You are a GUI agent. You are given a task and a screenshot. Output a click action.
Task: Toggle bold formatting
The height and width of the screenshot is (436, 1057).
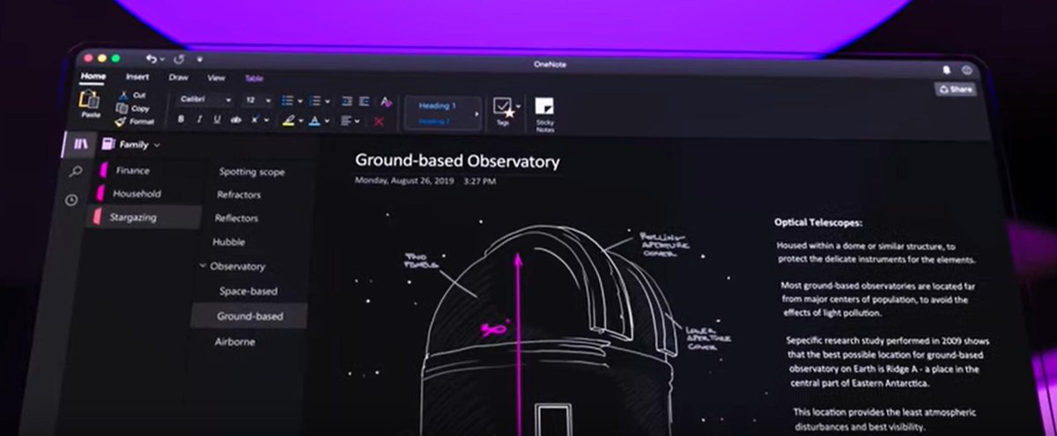(x=181, y=120)
